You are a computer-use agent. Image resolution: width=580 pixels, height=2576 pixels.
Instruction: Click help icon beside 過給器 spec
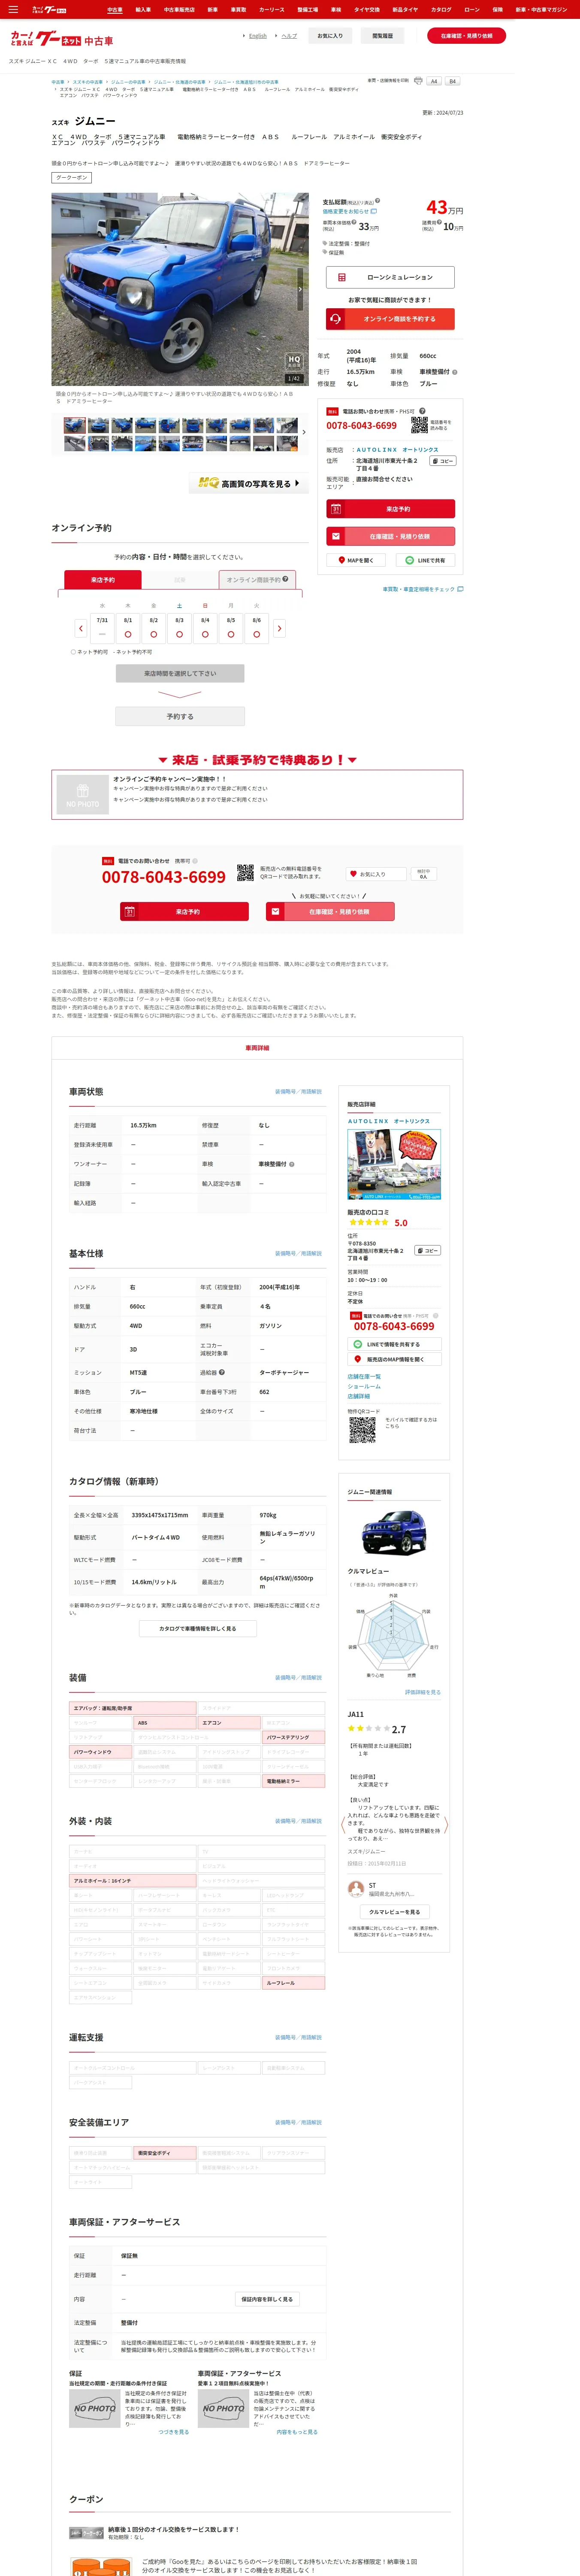[x=222, y=1372]
